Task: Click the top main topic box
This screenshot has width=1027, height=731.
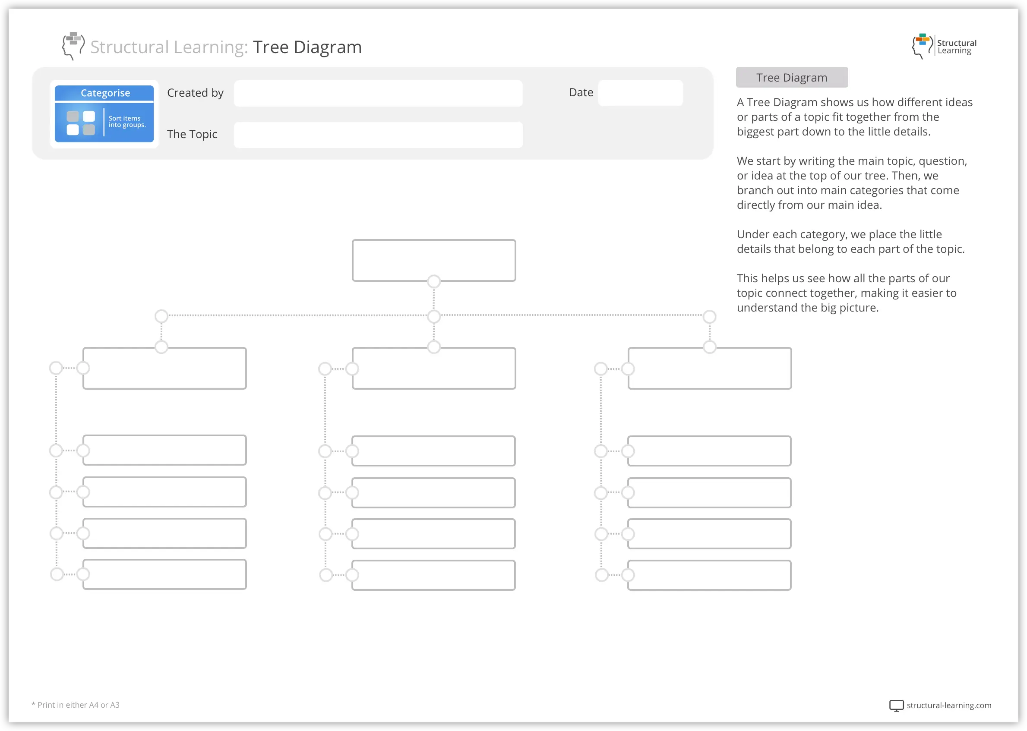Action: pos(433,260)
